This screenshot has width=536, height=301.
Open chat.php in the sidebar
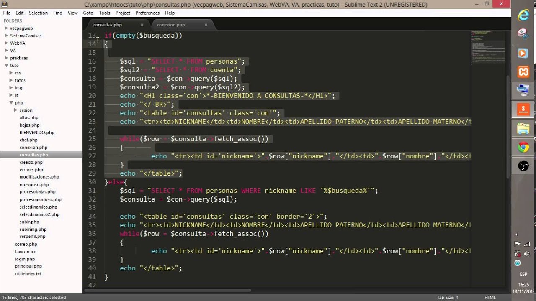28,140
